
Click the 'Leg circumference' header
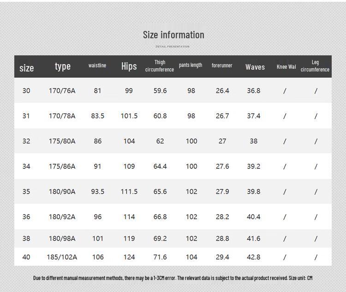tap(315, 66)
